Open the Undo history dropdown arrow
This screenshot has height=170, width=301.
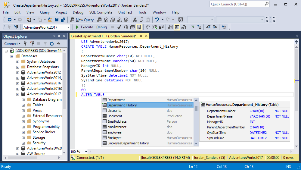[x=163, y=20]
